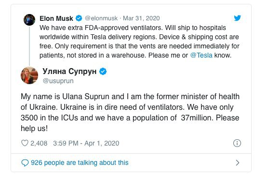Click the Elon Musk display name
The image size is (268, 176).
point(56,18)
